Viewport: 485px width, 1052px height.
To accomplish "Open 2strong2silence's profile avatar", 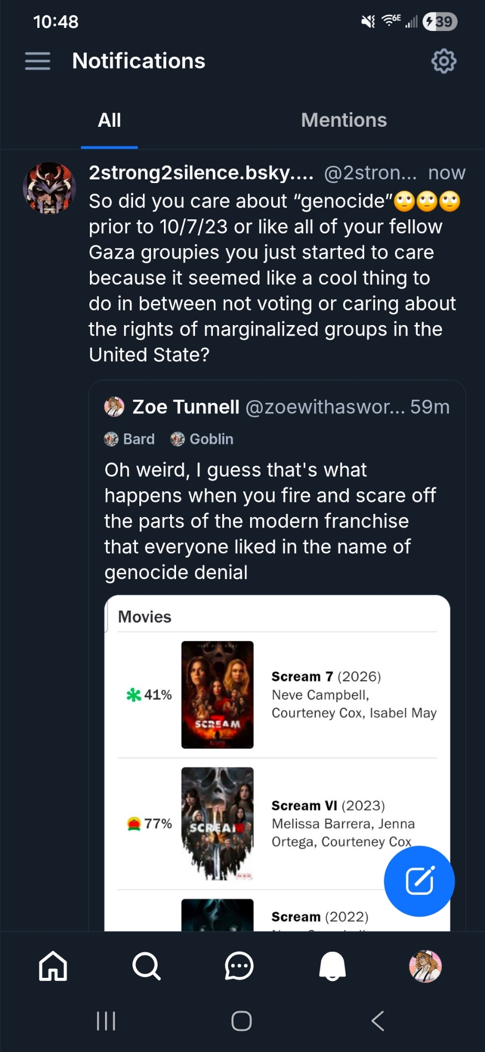I will click(49, 188).
